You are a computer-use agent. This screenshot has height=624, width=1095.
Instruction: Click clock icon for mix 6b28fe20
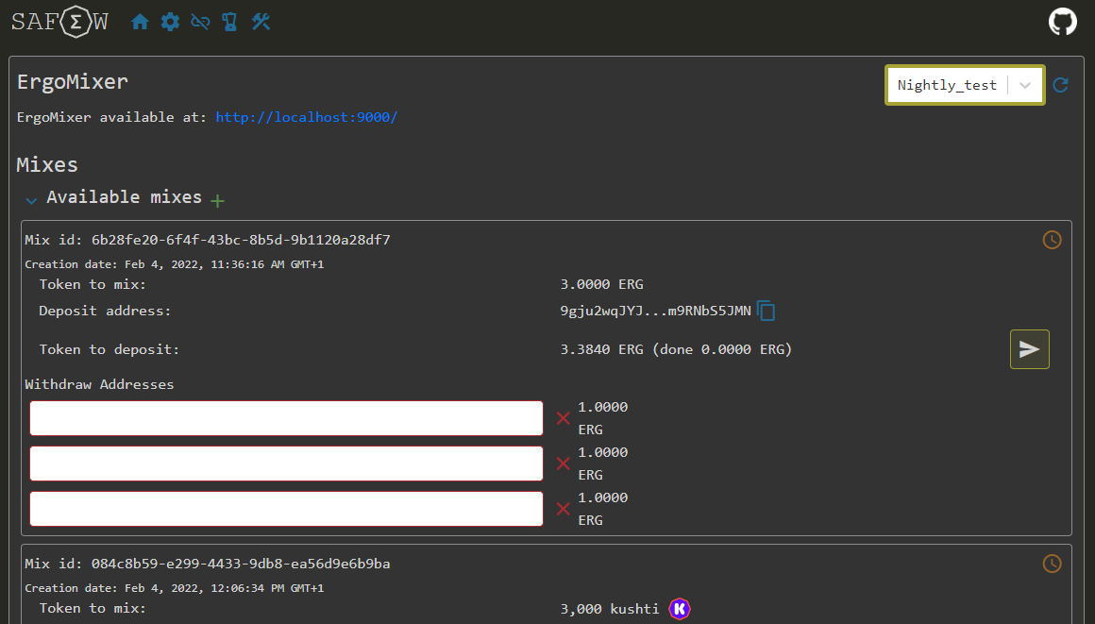(x=1052, y=240)
